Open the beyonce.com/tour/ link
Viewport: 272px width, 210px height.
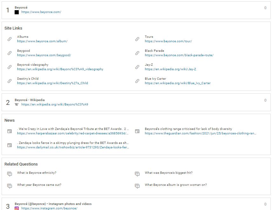coord(168,41)
